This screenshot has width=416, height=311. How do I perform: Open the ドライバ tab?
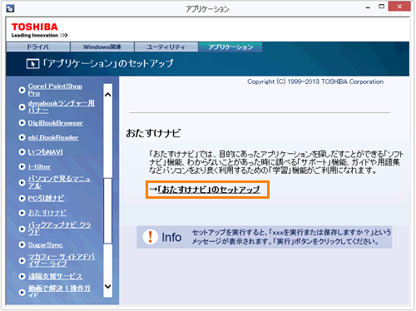(38, 47)
